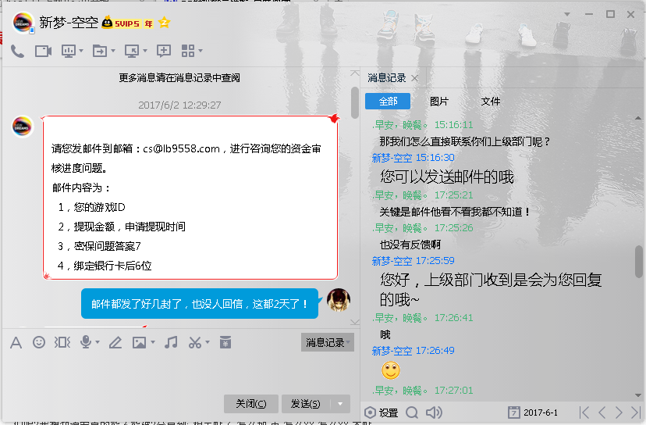Screen dimensions: 646x425
Task: Open the emoji face picker
Action: pyautogui.click(x=39, y=342)
